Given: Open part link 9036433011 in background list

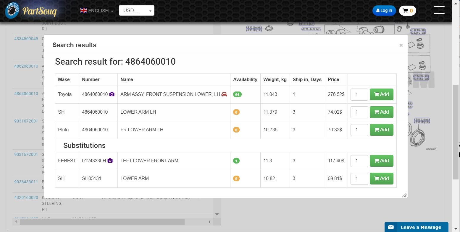Looking at the screenshot, I should pyautogui.click(x=26, y=182).
